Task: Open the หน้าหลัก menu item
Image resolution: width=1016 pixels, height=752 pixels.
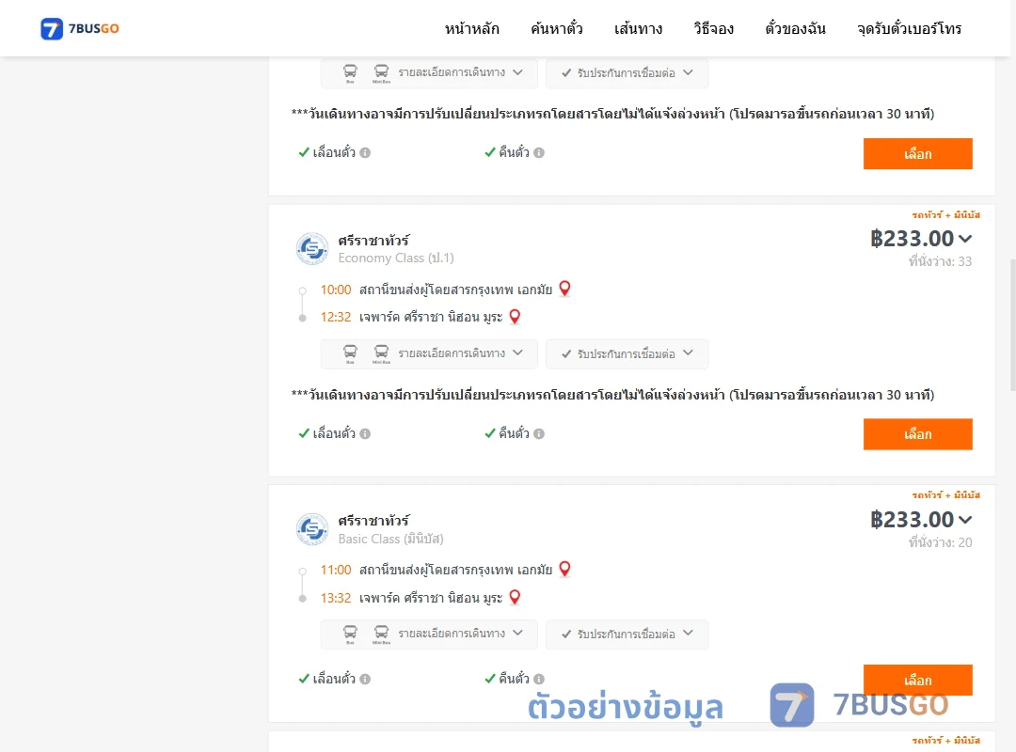Action: [x=471, y=28]
